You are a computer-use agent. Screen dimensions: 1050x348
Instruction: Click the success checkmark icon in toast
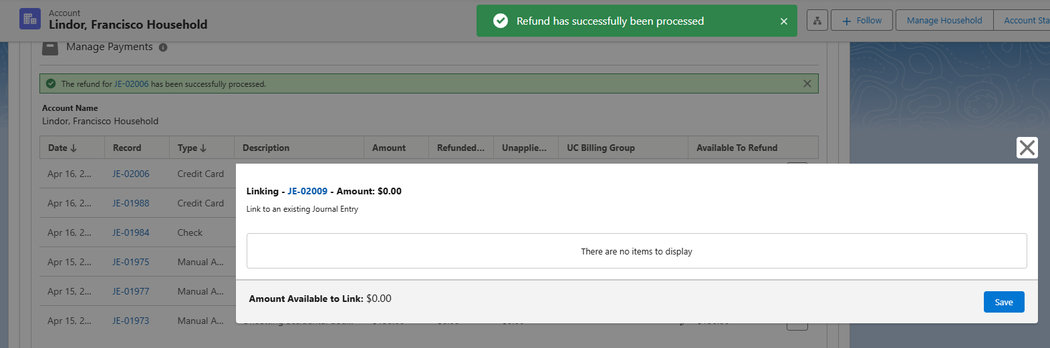pos(500,21)
